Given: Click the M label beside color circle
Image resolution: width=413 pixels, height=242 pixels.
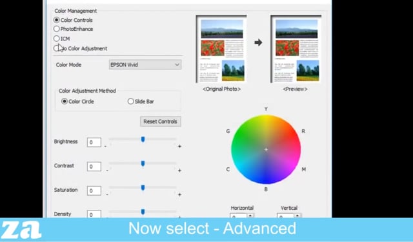Looking at the screenshot, I should coord(304,169).
